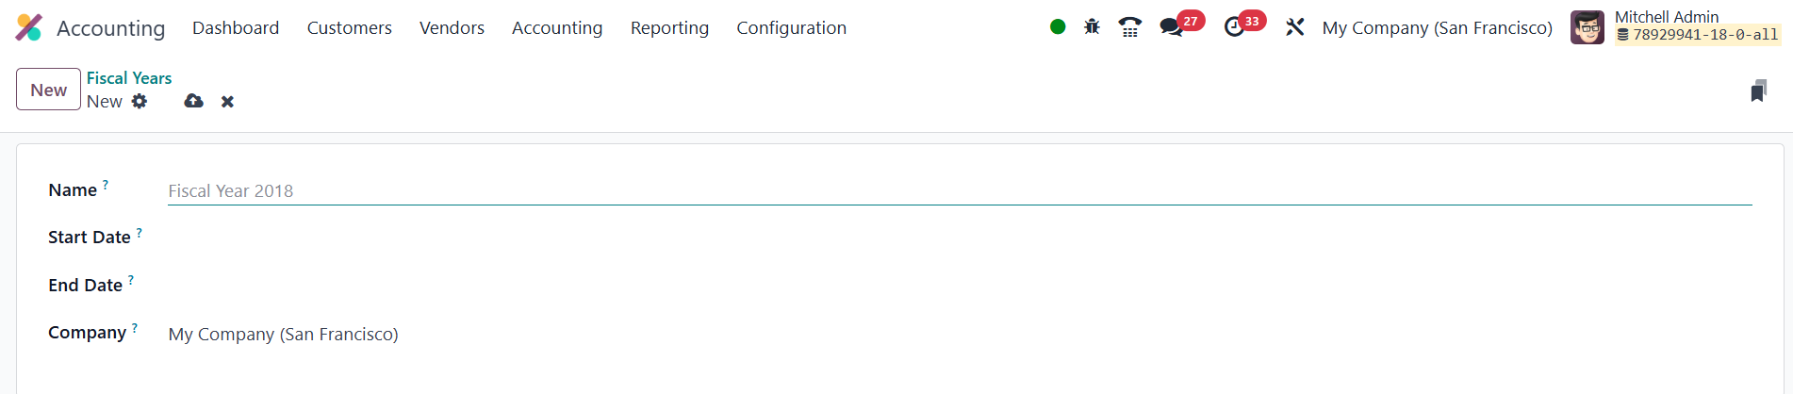Save record manually with cloud upload icon

[x=193, y=102]
